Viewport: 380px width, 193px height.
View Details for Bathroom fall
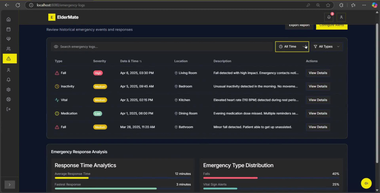tap(318, 127)
